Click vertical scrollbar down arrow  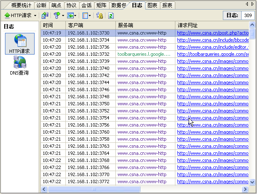click(252, 182)
